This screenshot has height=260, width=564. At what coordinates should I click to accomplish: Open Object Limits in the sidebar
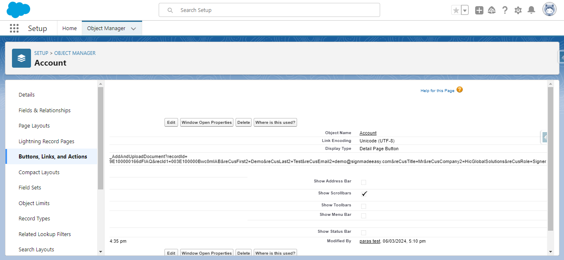click(x=34, y=203)
